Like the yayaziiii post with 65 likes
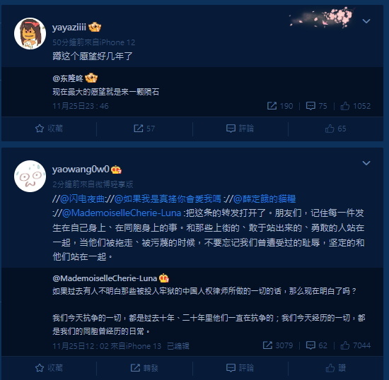 click(336, 129)
